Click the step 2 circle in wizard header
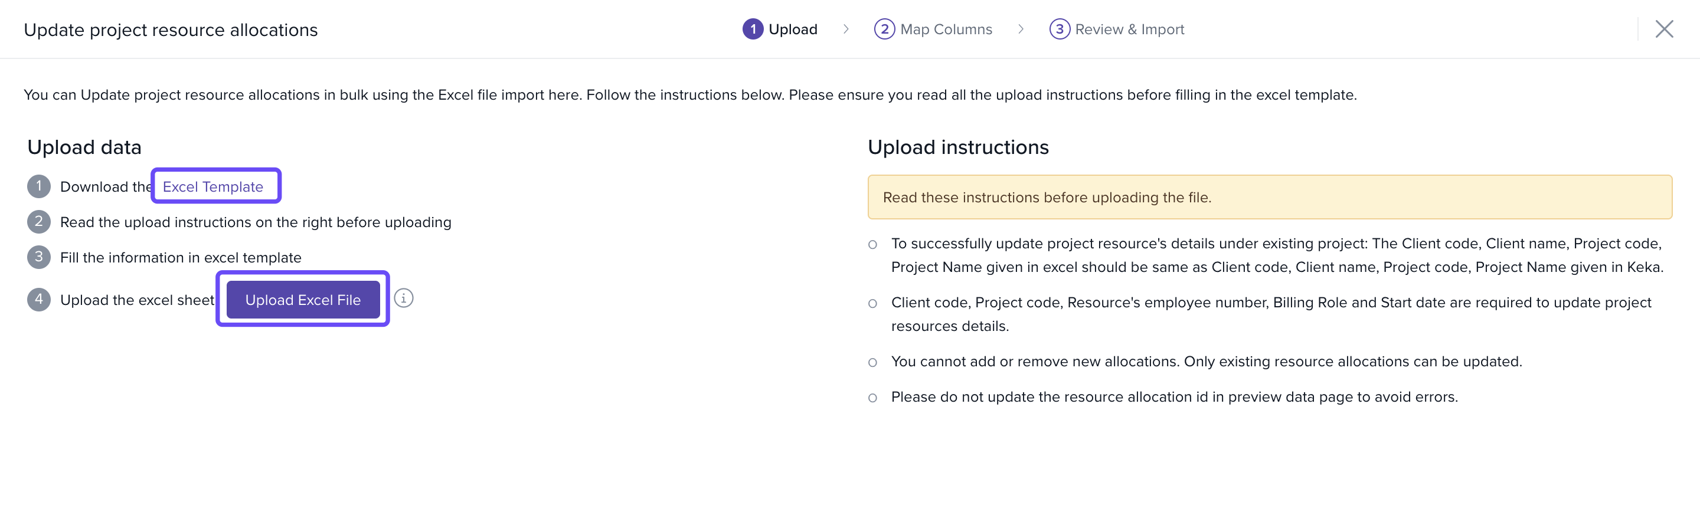The height and width of the screenshot is (512, 1700). (x=884, y=29)
